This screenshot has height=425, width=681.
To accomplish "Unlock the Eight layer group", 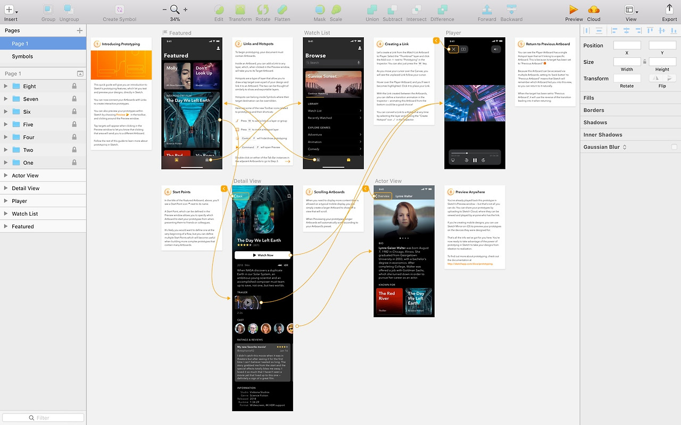I will click(73, 86).
